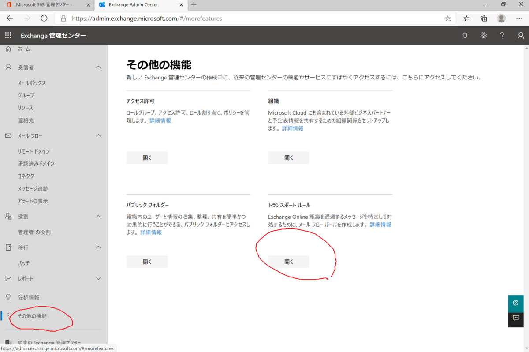Click 開く button under トランスポート ルール
This screenshot has height=352, width=529.
289,262
